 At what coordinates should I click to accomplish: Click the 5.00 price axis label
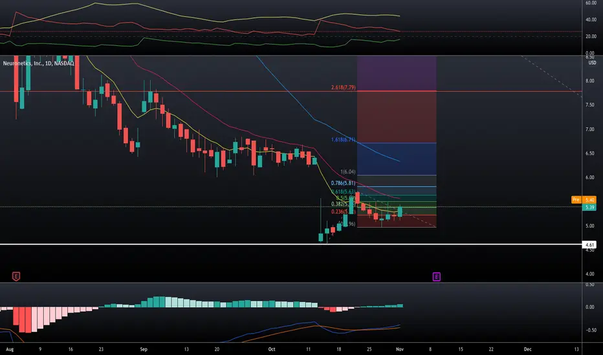click(589, 226)
